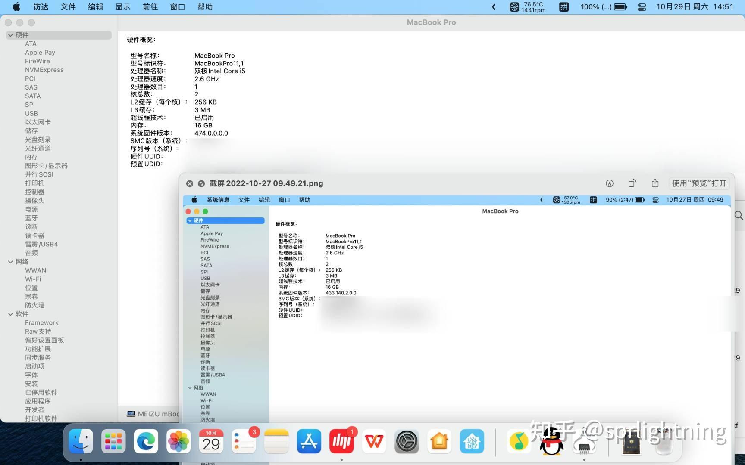
Task: Rotate the screenshot using the rotate icon
Action: click(632, 183)
